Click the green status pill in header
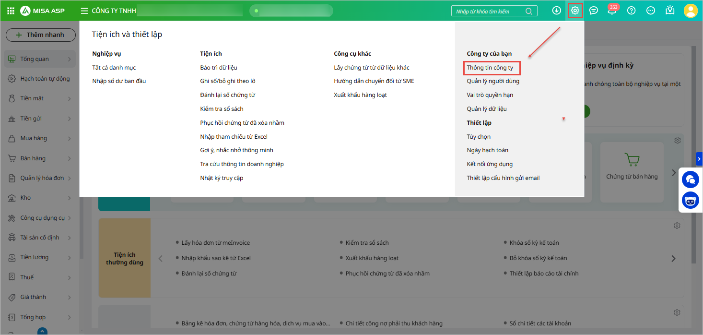Viewport: 703px width, 335px height. (291, 11)
